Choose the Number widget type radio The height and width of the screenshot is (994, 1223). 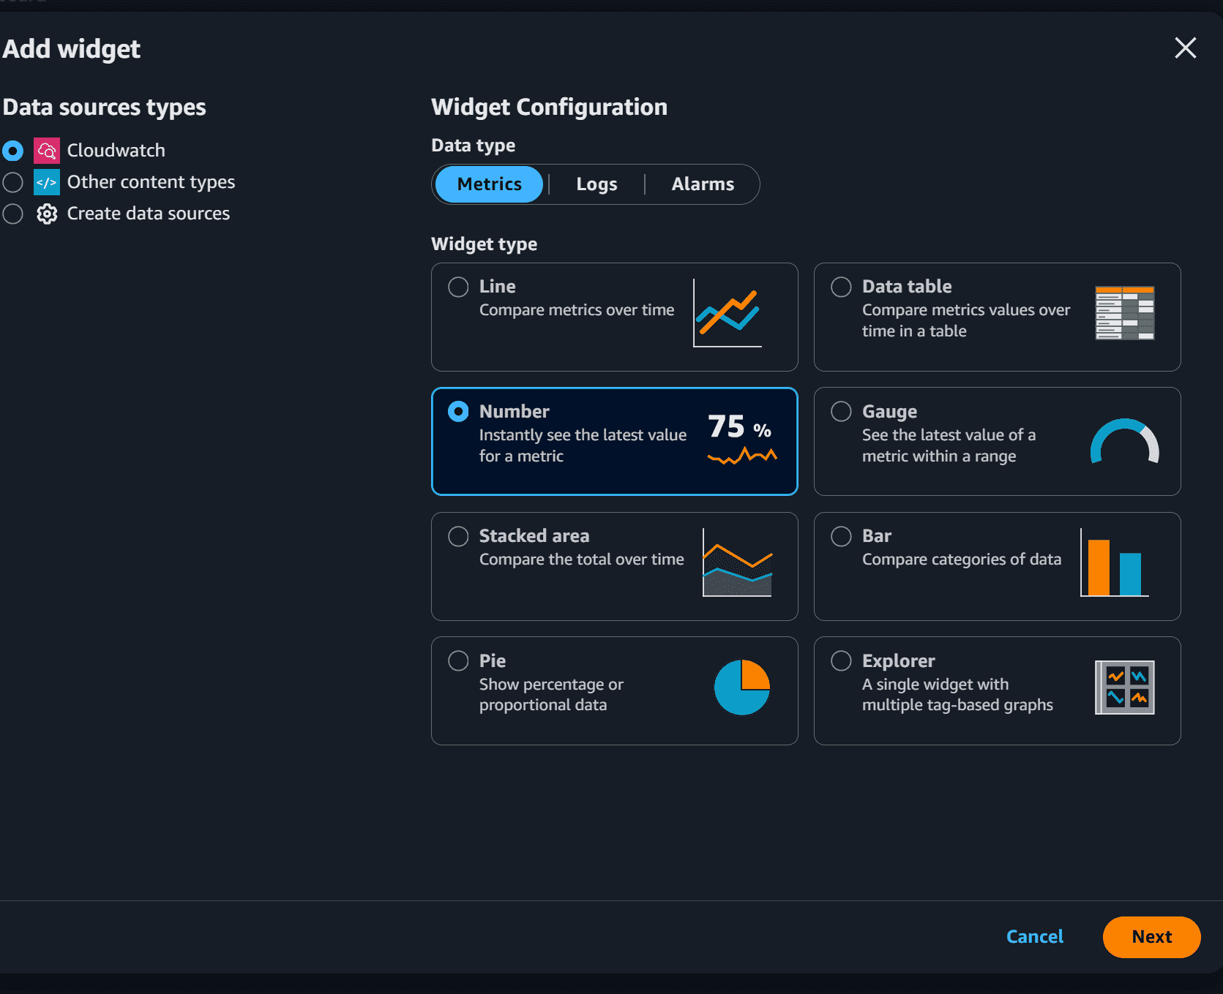coord(458,412)
